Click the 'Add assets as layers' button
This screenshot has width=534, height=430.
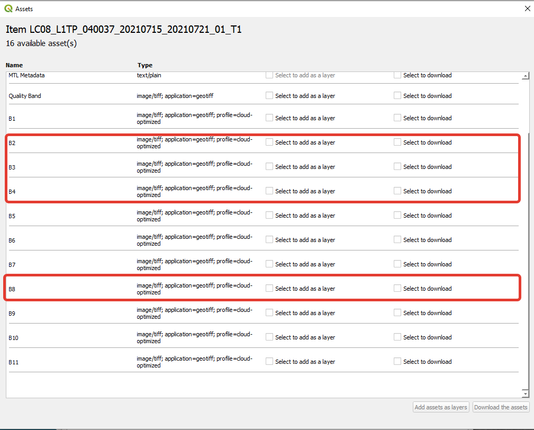[x=441, y=407]
